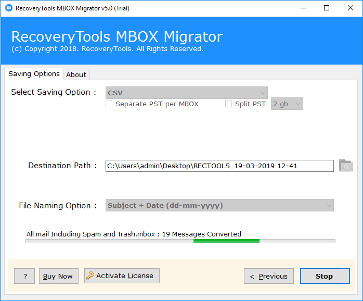Click the copyright 2018 RecoveryTools text
Image resolution: width=363 pixels, height=301 pixels.
coord(108,49)
